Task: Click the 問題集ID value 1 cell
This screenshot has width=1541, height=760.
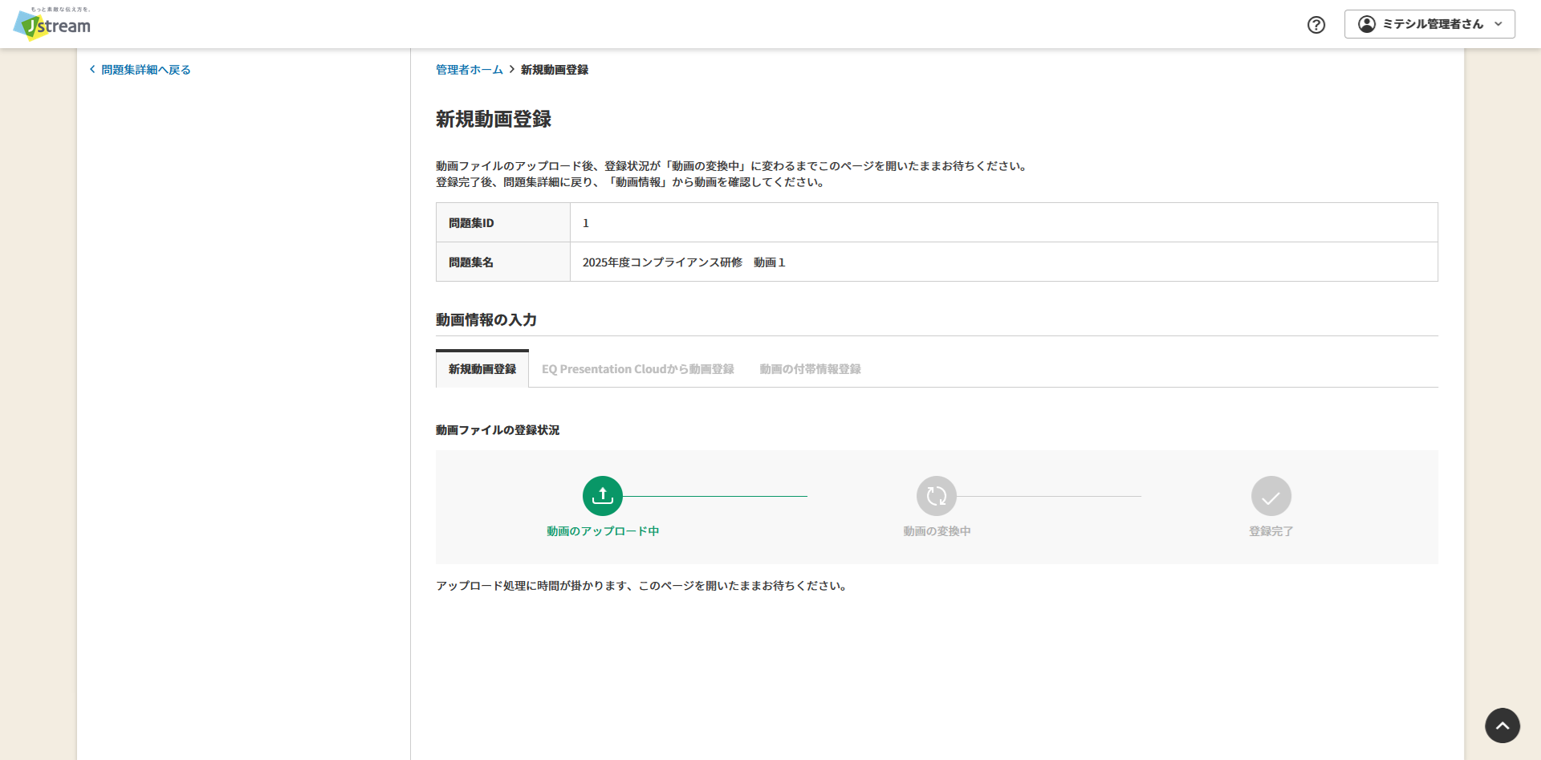Action: click(x=1004, y=222)
